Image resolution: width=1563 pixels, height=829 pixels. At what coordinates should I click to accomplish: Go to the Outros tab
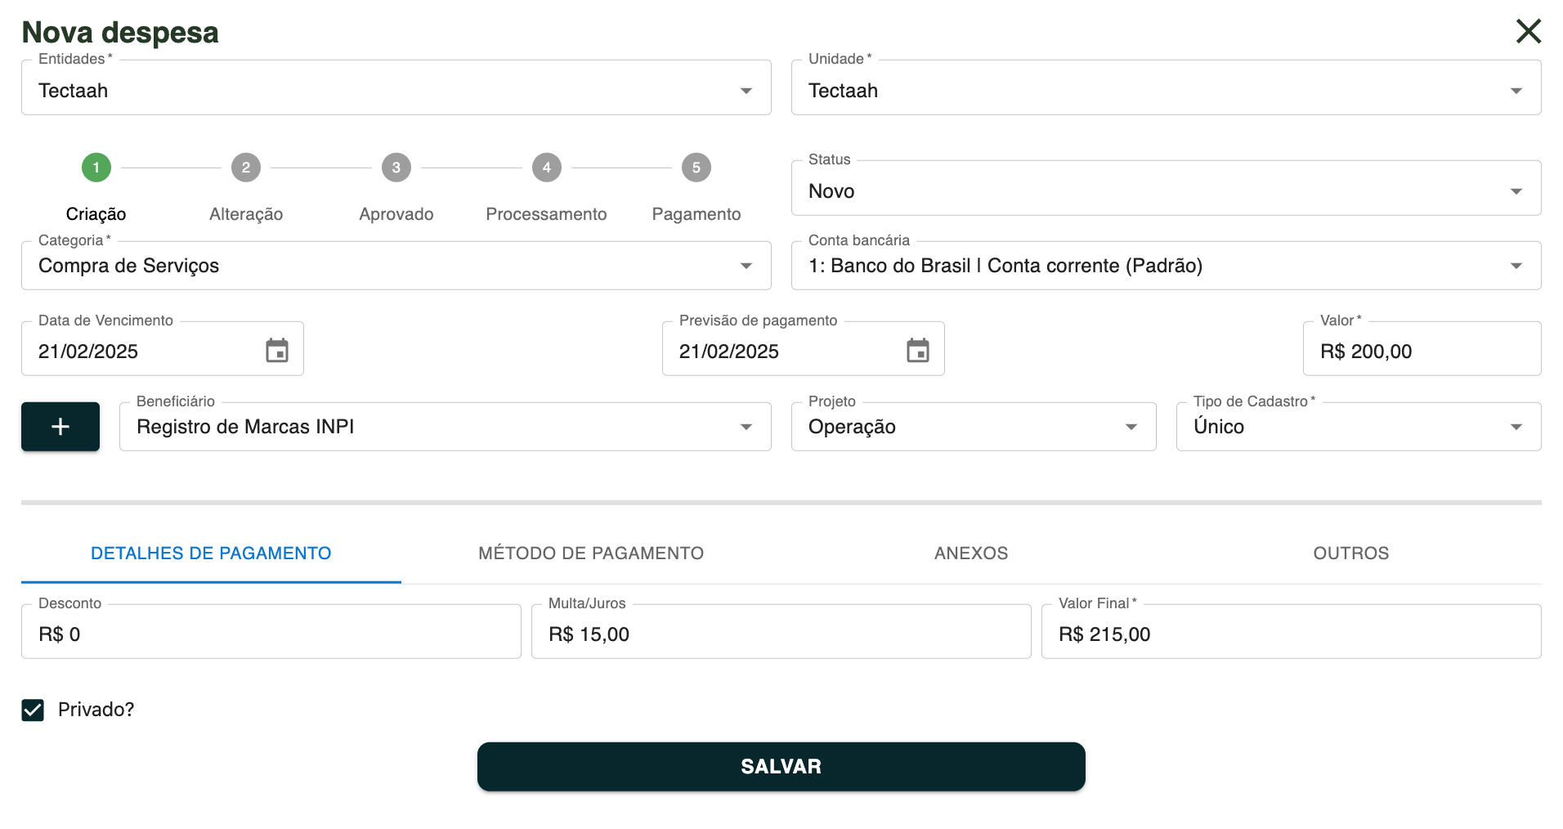point(1350,553)
